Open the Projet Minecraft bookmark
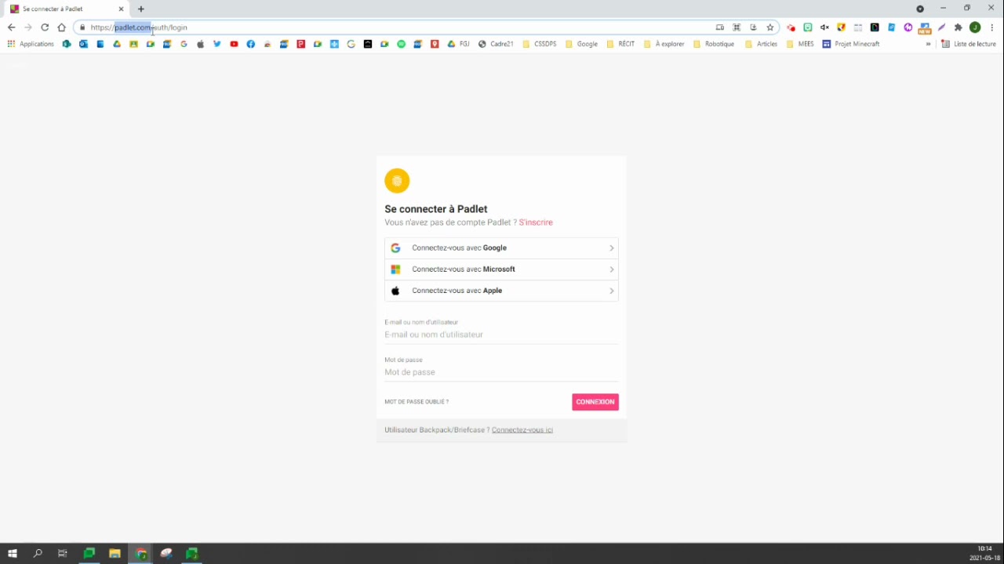The image size is (1004, 564). pos(851,44)
